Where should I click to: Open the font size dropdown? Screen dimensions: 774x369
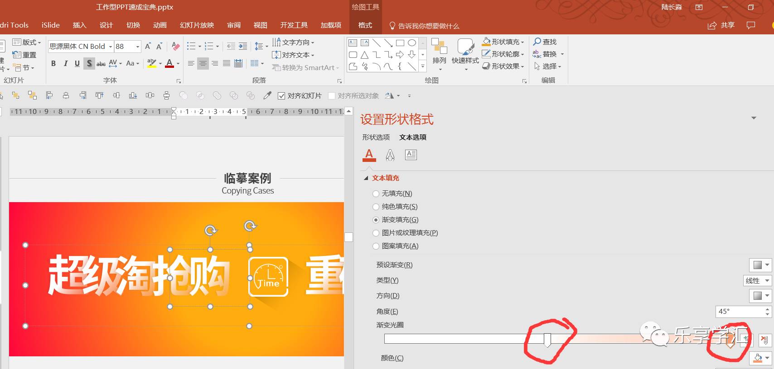click(138, 46)
